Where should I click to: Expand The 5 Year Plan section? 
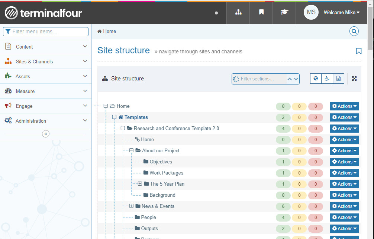click(140, 184)
